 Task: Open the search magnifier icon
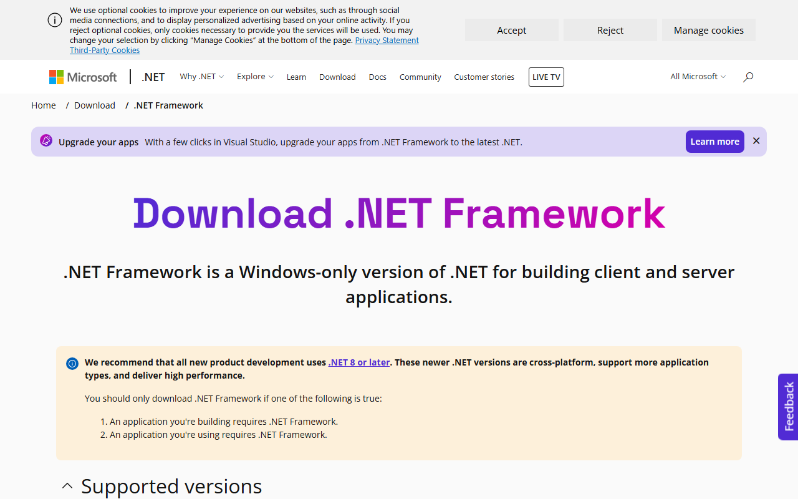pyautogui.click(x=748, y=77)
